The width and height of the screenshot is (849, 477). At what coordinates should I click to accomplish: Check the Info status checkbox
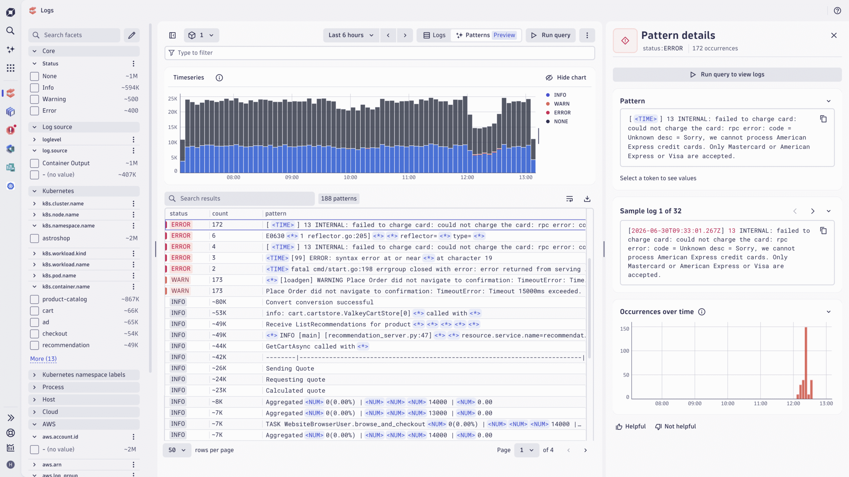34,88
